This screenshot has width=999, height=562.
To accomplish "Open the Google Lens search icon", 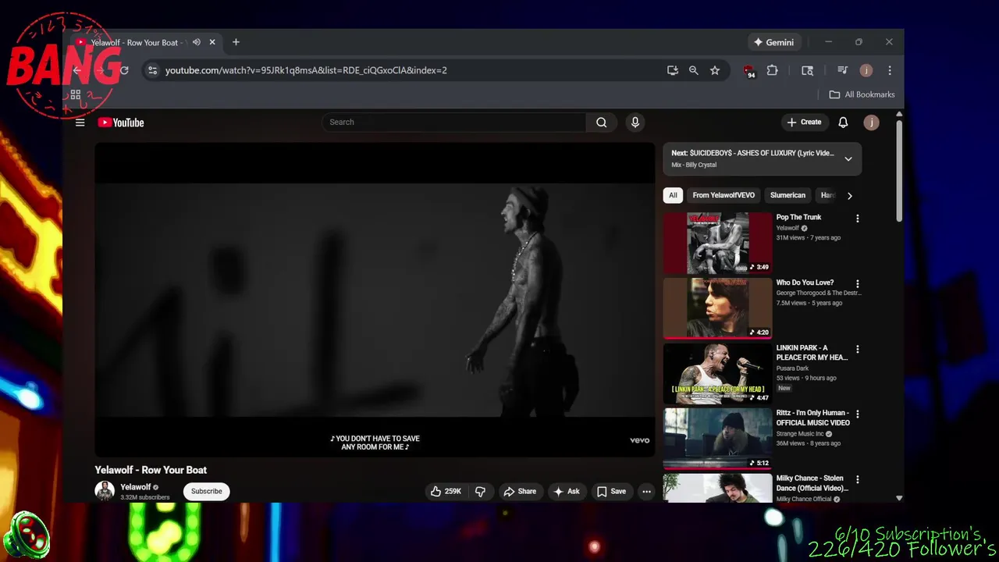I will [x=808, y=70].
